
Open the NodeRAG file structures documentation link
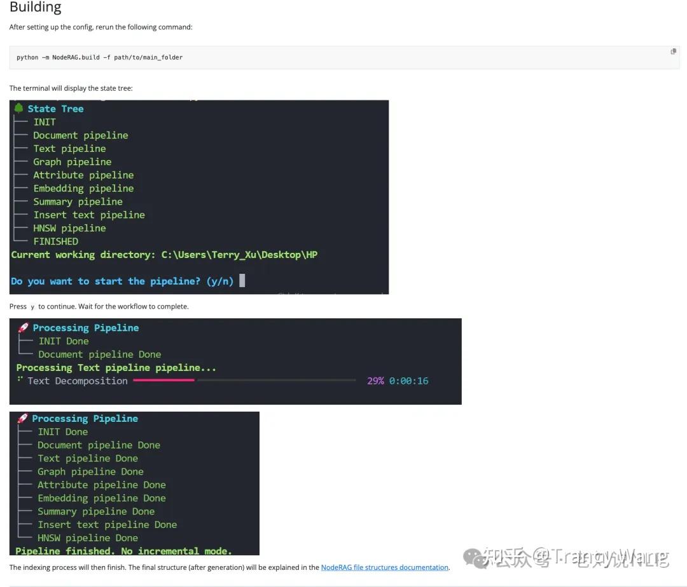[384, 567]
